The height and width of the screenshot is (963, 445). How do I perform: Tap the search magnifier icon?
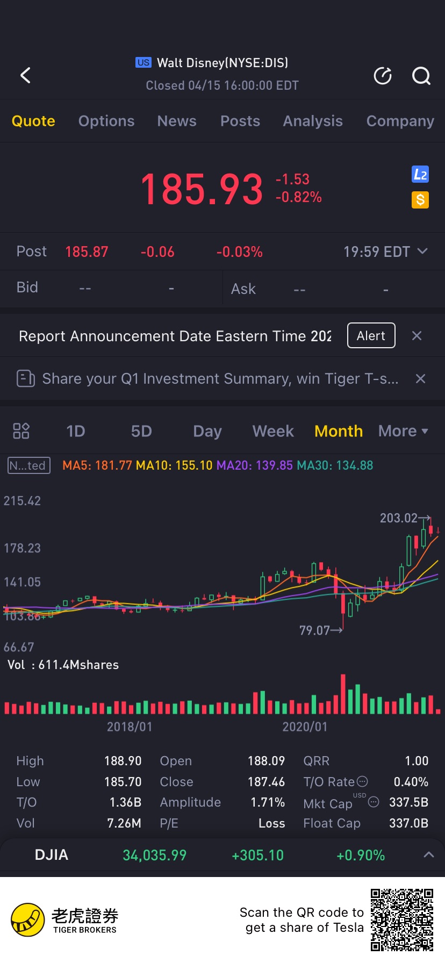tap(421, 76)
